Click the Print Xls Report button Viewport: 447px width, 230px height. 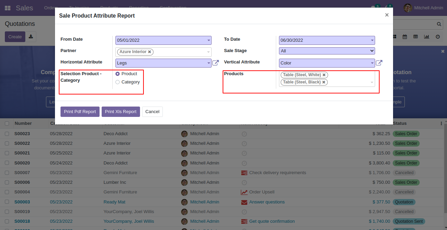121,112
